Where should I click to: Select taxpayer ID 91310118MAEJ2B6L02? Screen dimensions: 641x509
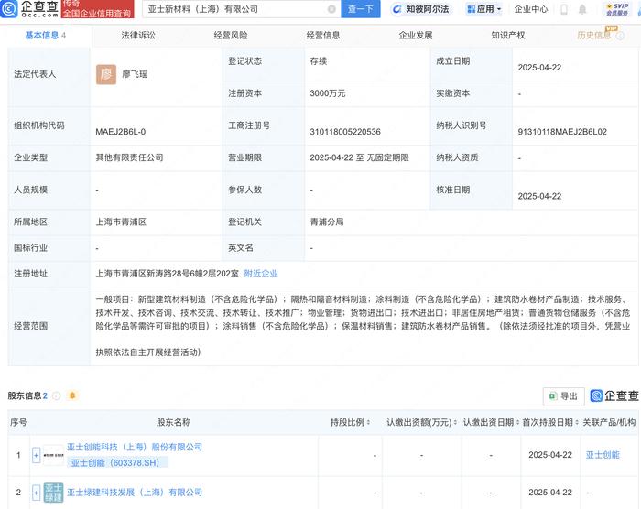(562, 132)
